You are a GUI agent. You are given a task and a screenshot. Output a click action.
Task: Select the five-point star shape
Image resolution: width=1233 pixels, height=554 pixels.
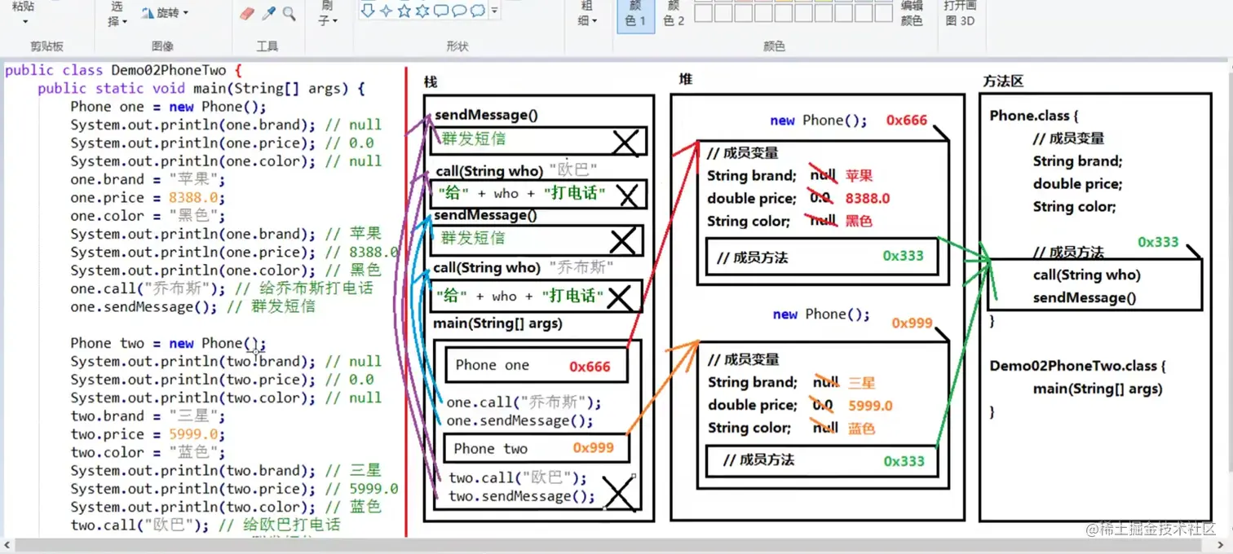tap(404, 11)
